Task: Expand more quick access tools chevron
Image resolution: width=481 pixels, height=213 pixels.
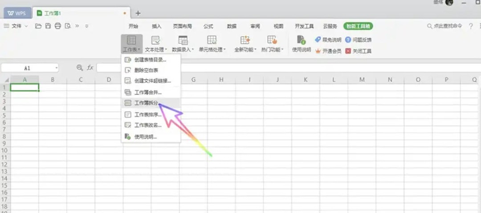Action: (x=77, y=26)
